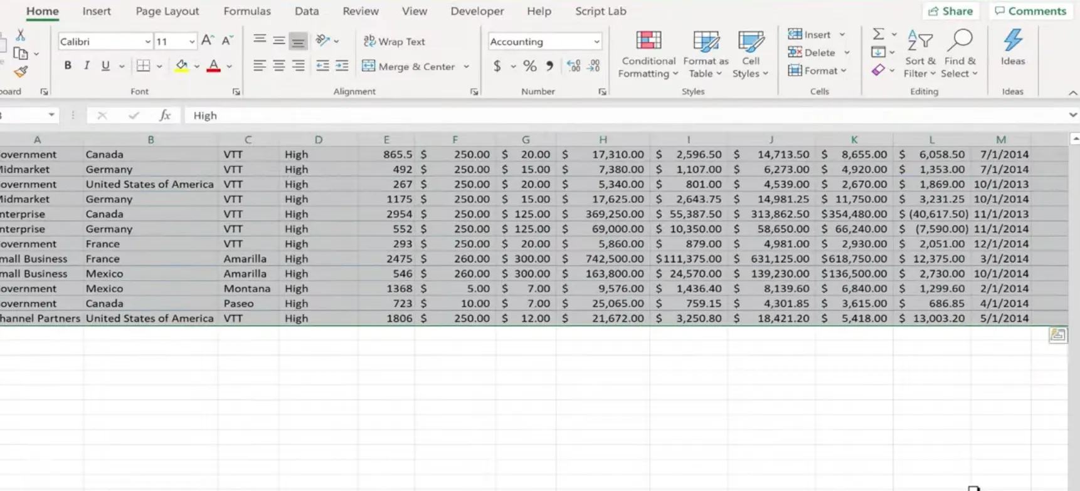The height and width of the screenshot is (491, 1080).
Task: Open the font size 11 dropdown
Action: point(191,41)
